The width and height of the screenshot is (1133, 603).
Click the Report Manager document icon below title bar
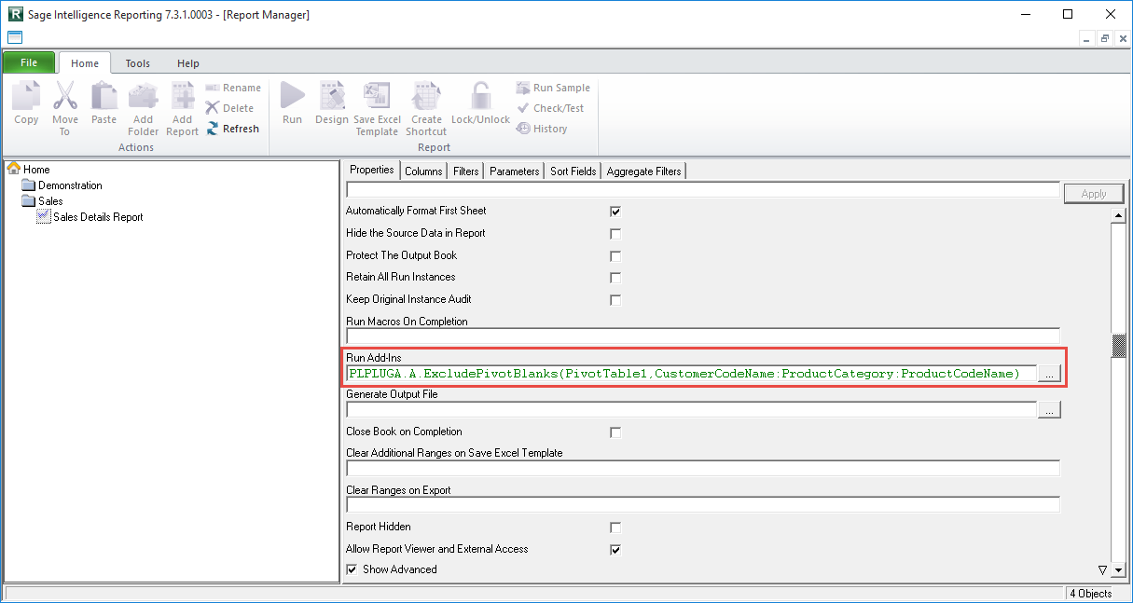tap(15, 37)
